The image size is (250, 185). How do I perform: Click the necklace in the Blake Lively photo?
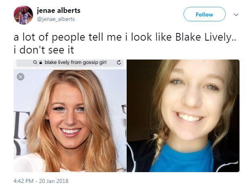pos(73,166)
